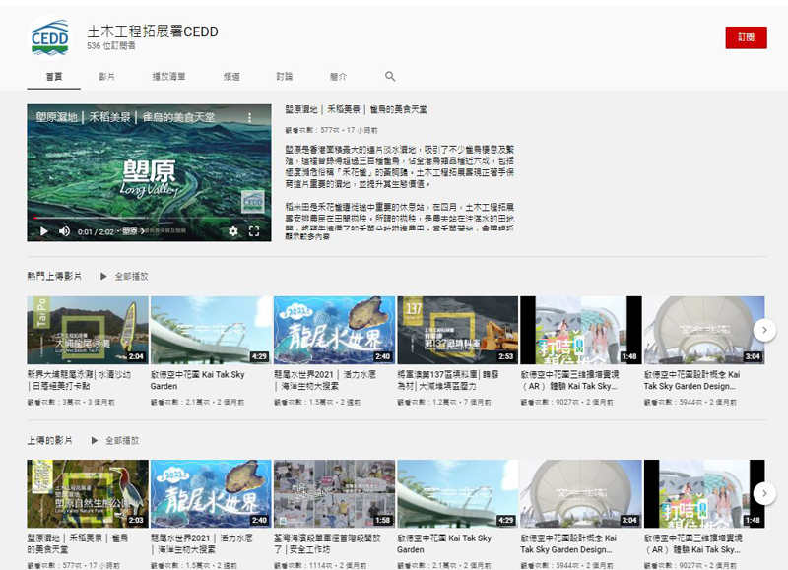Open featured video settings gear

(233, 231)
